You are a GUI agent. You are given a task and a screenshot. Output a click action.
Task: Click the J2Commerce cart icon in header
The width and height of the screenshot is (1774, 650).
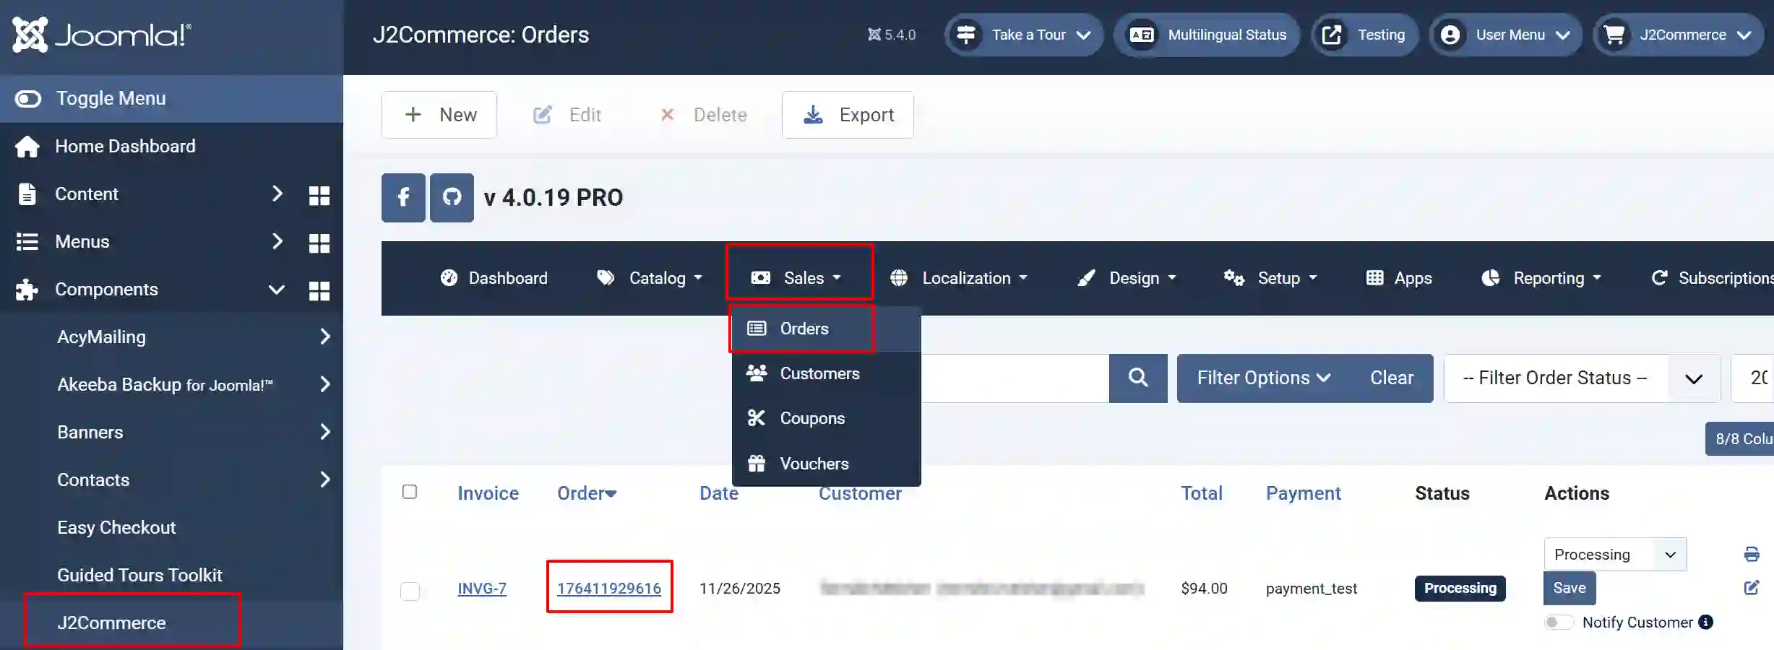coord(1614,35)
